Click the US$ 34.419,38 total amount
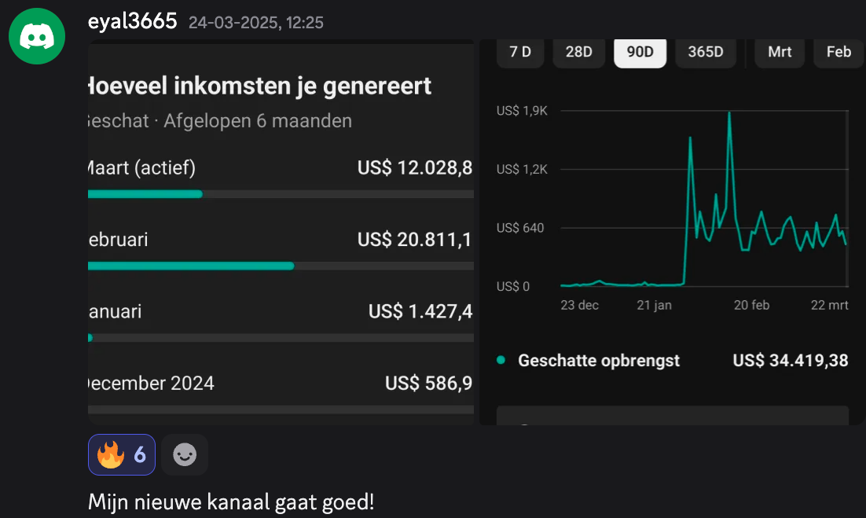Viewport: 866px width, 518px height. pos(790,361)
